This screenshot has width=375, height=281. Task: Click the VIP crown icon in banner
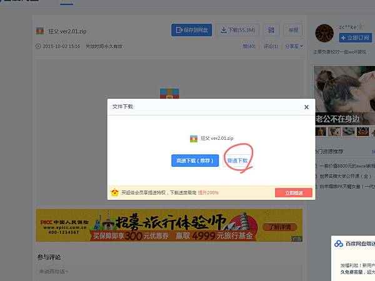pyautogui.click(x=115, y=192)
